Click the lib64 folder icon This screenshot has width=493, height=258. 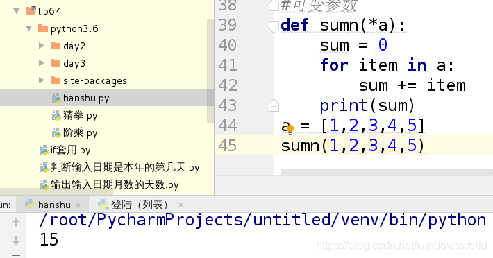[x=31, y=10]
